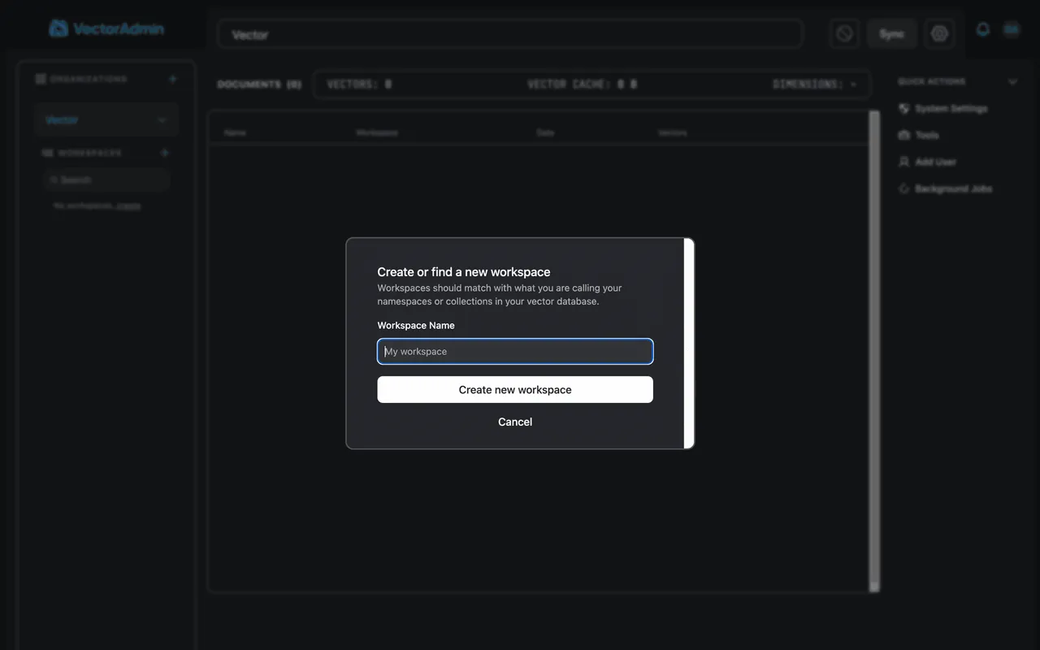Click the Date column header

545,132
